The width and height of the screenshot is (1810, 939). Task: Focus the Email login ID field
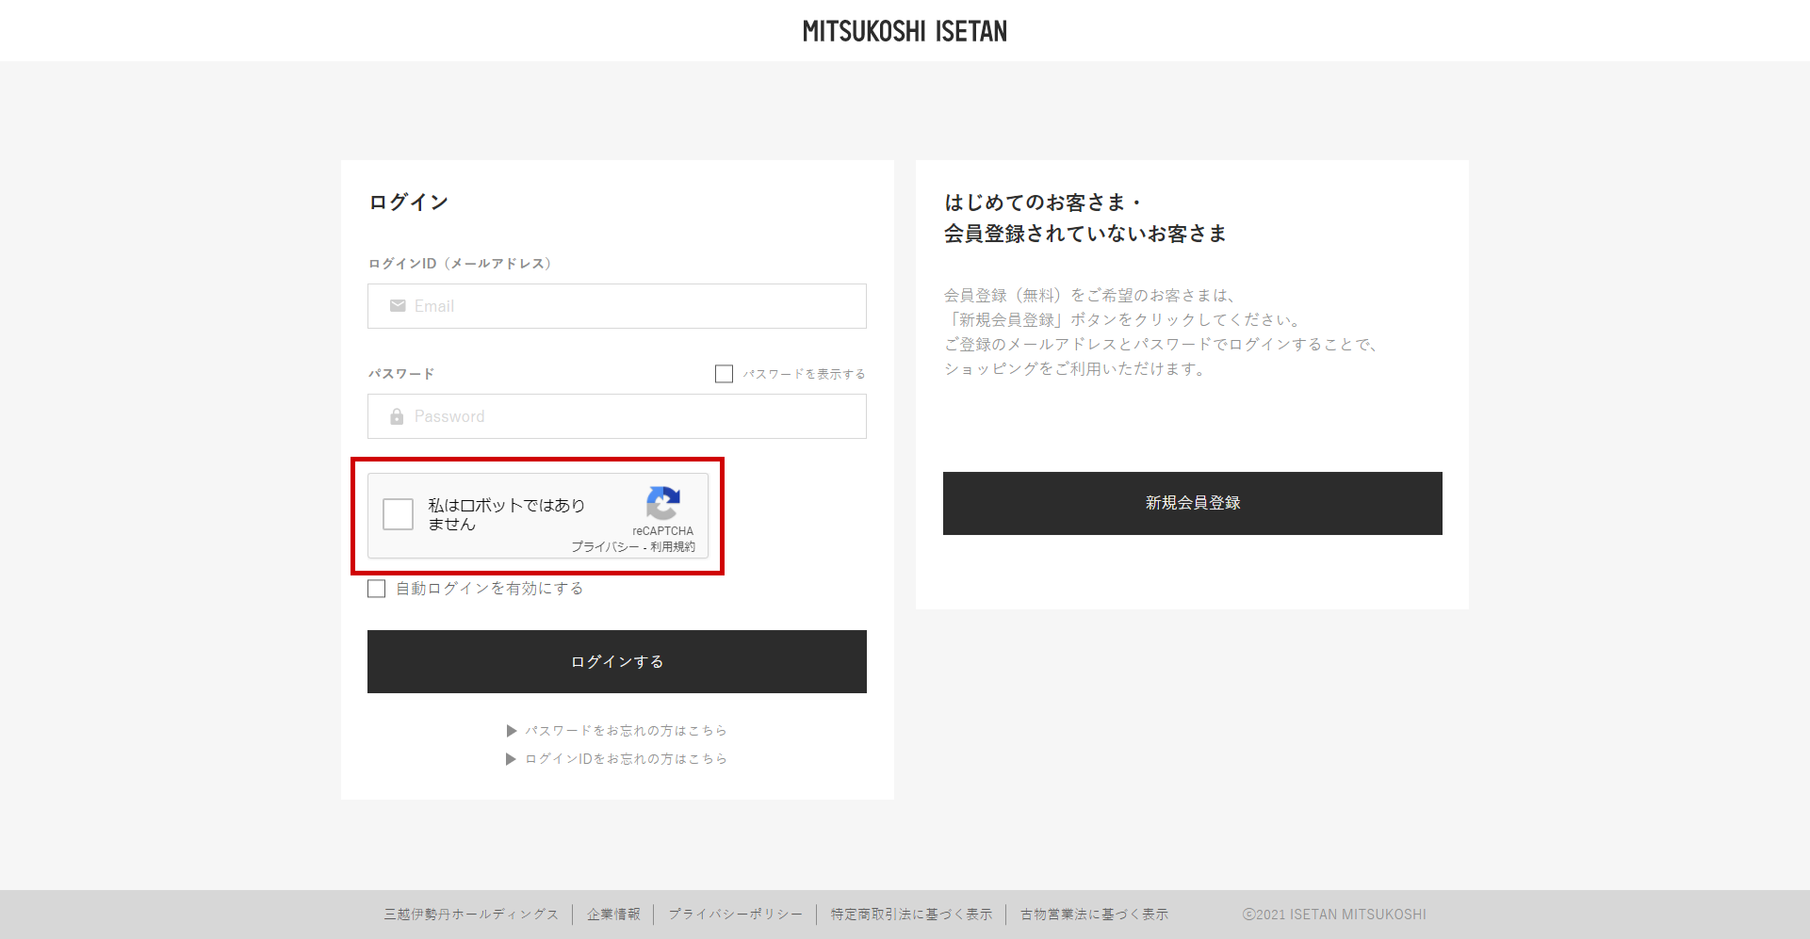coord(617,306)
